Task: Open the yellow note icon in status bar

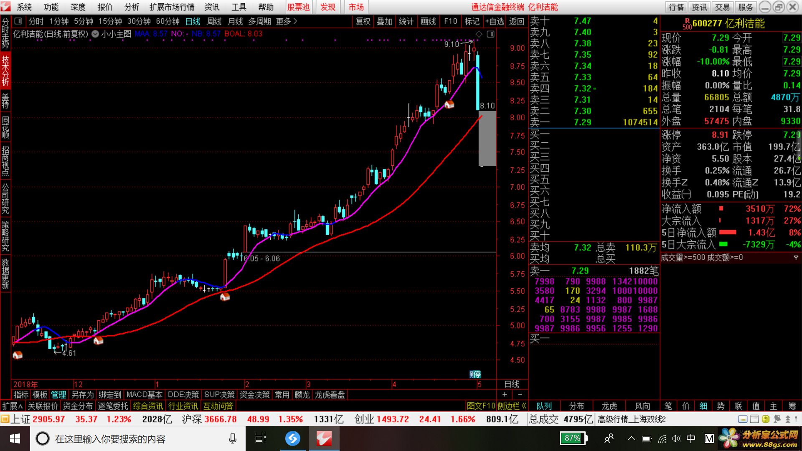Action: (743, 419)
